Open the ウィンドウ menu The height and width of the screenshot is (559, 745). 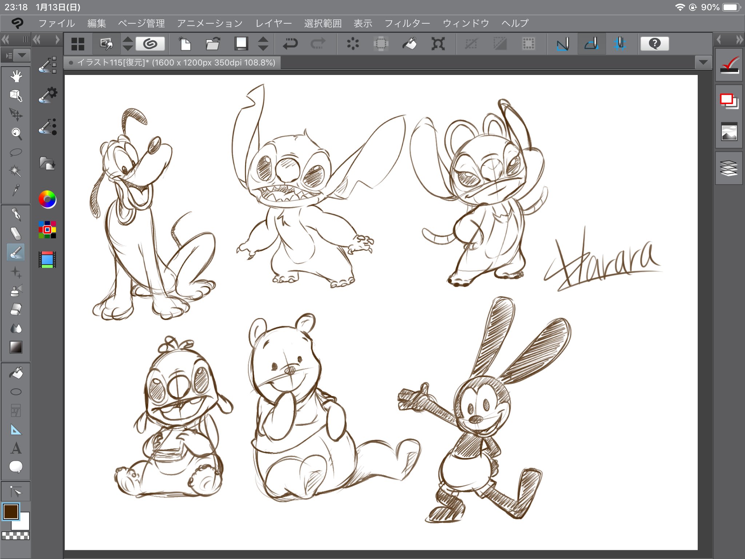[466, 23]
